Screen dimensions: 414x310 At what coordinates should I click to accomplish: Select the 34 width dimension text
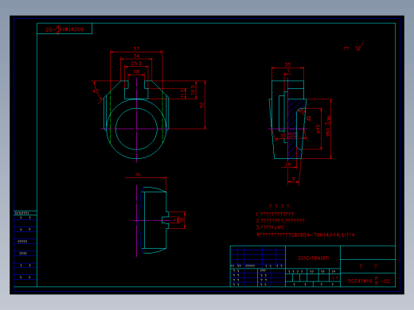point(136,56)
